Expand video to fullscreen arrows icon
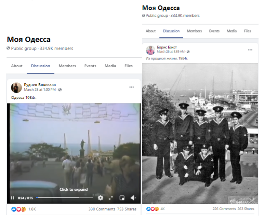 [x=110, y=198]
